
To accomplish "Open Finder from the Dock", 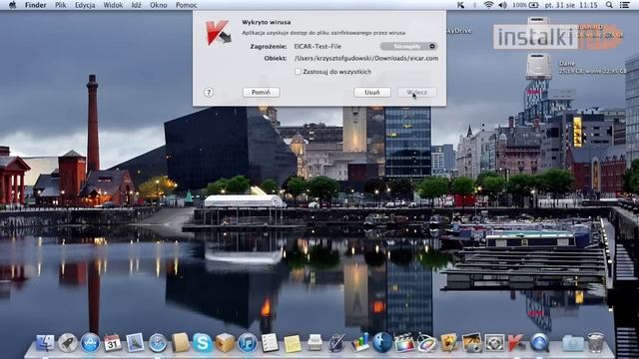I will [x=45, y=343].
